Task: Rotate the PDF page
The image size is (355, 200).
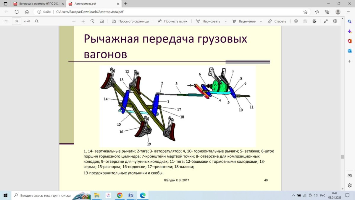Action: pyautogui.click(x=92, y=21)
